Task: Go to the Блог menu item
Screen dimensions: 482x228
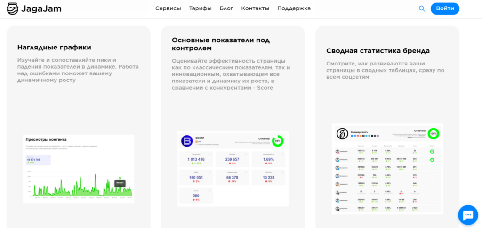Action: tap(226, 8)
